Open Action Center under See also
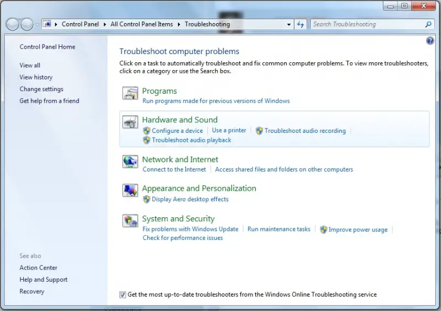Image resolution: width=441 pixels, height=311 pixels. point(38,267)
